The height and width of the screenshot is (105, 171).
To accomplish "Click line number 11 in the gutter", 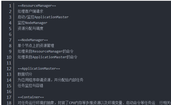I will [9, 63].
